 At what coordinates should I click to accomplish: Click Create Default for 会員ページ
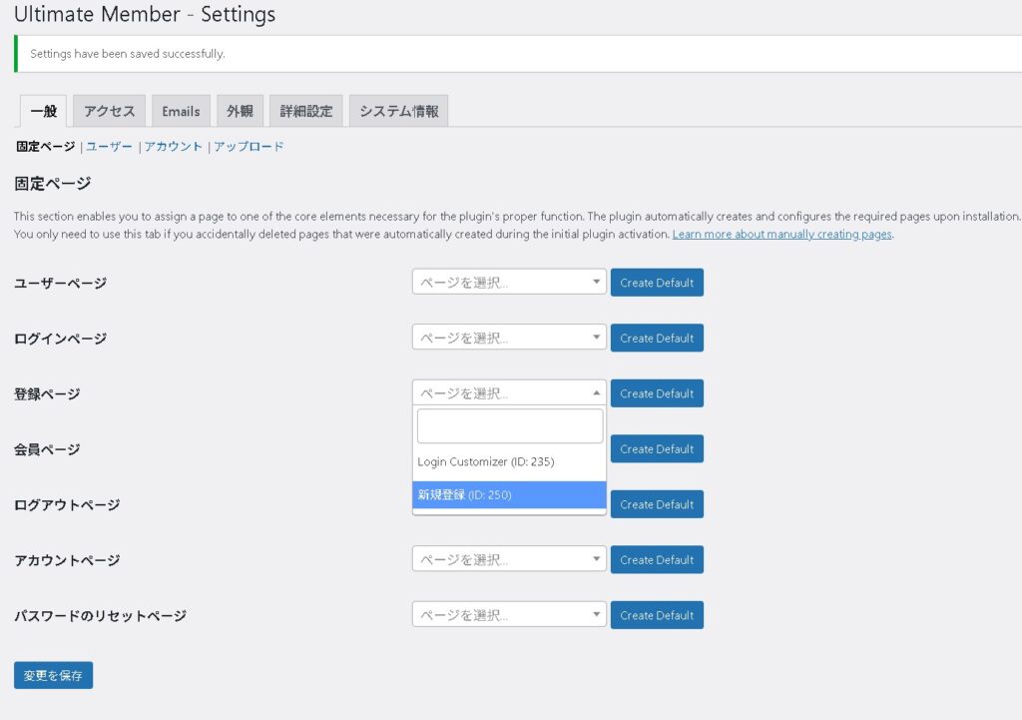[x=657, y=449]
